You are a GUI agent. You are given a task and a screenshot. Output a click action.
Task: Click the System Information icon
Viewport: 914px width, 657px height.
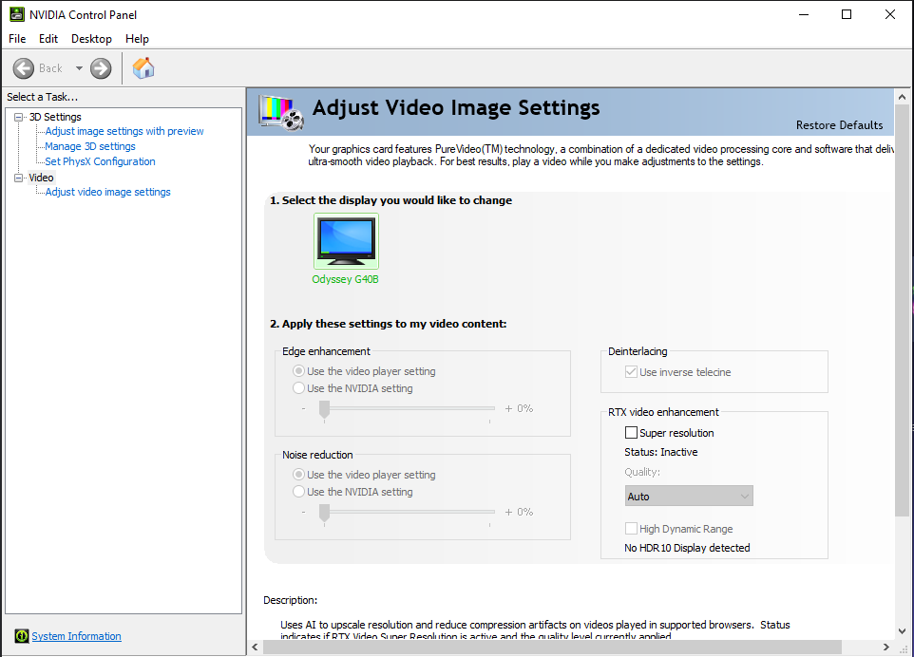(22, 636)
